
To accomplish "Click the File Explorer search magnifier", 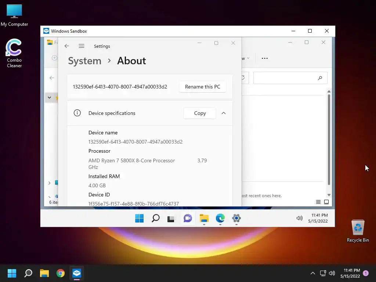I will [x=320, y=78].
